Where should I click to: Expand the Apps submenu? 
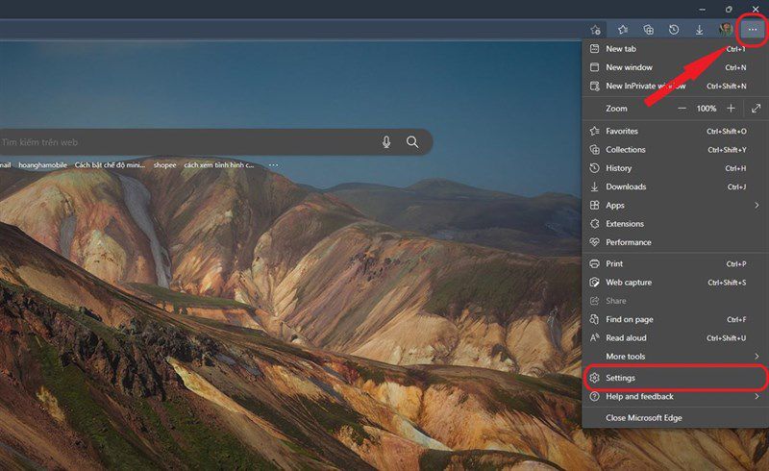(675, 205)
